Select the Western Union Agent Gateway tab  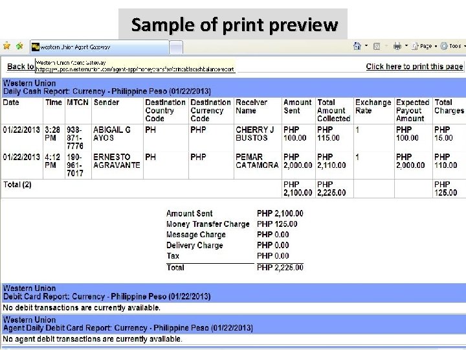[x=100, y=47]
